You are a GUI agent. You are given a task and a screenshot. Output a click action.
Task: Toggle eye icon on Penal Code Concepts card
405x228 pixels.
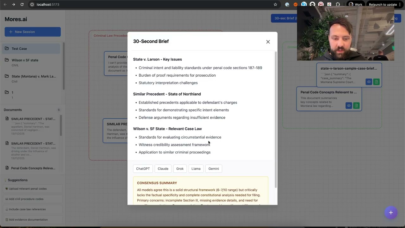[x=349, y=105]
